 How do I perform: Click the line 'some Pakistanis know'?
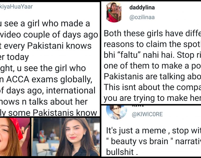point(48,113)
